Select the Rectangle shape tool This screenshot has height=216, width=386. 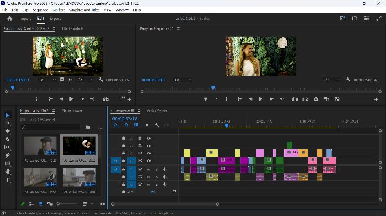(7, 163)
